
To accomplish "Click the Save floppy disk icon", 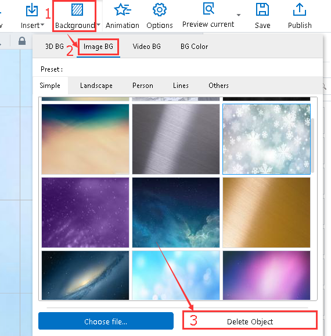I will (x=262, y=9).
